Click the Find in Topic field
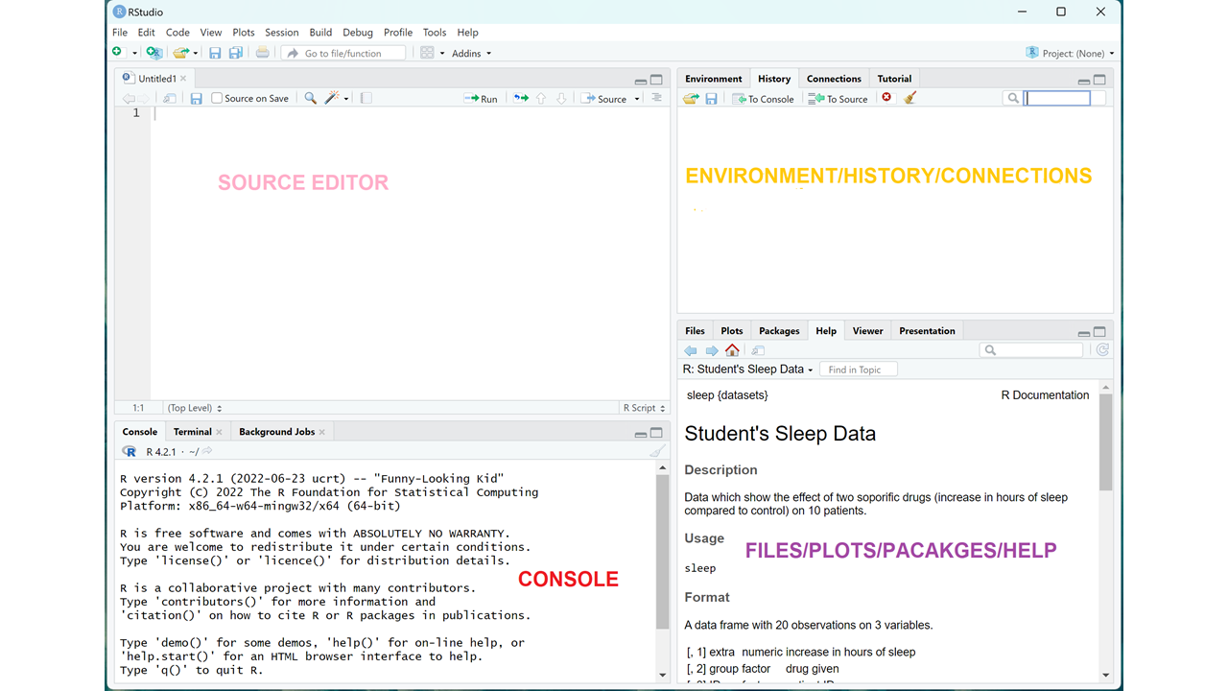The image size is (1228, 691). click(x=857, y=369)
